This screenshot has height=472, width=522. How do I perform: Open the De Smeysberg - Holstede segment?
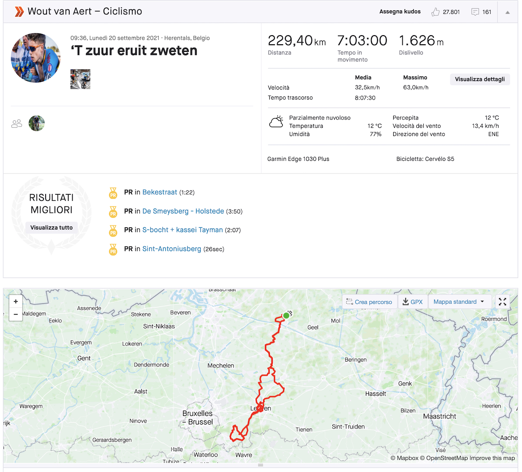(183, 211)
